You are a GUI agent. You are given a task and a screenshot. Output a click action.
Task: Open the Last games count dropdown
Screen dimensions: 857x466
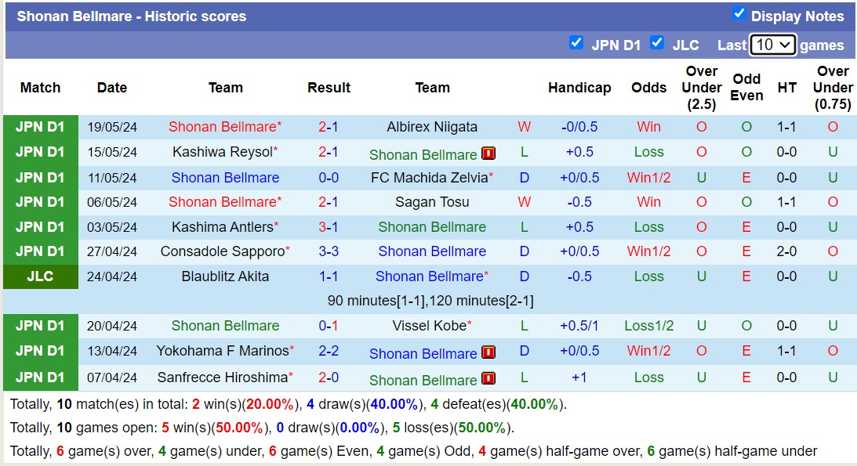[x=772, y=45]
